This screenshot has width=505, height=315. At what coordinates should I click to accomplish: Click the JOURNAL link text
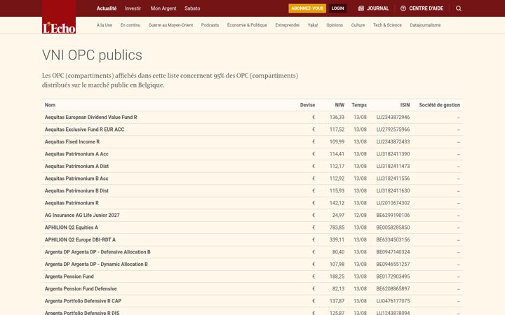(378, 8)
